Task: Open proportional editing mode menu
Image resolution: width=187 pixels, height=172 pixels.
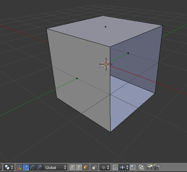Action: pyautogui.click(x=105, y=167)
